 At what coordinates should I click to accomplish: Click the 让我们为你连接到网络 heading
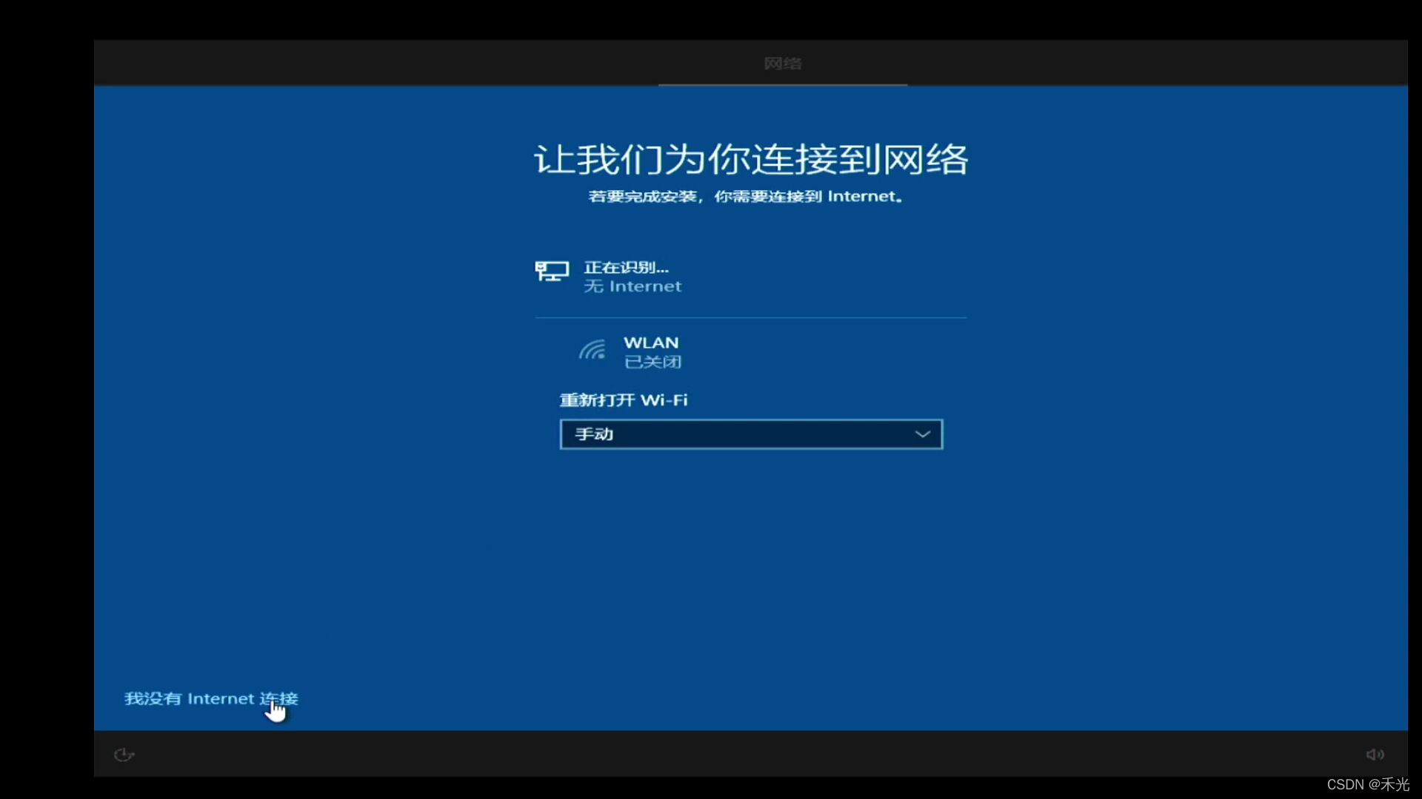pos(750,159)
